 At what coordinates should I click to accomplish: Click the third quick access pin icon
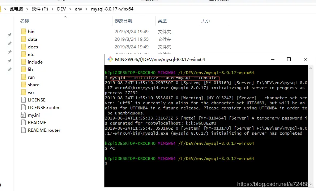[9, 52]
